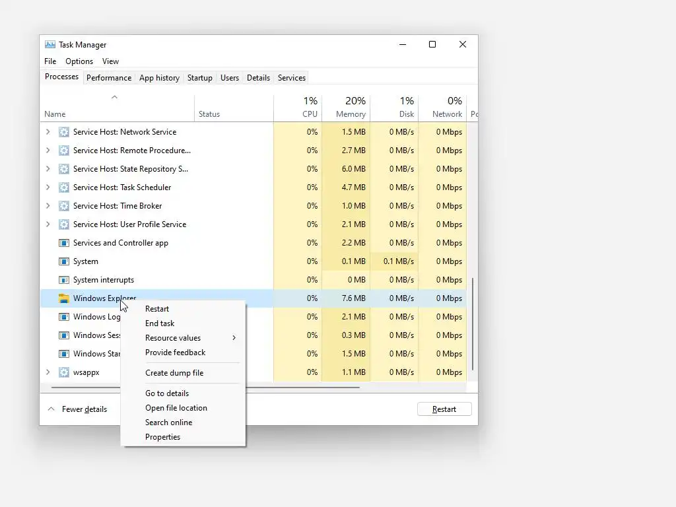Image resolution: width=676 pixels, height=507 pixels.
Task: Click the Task Manager title bar icon
Action: coord(50,44)
